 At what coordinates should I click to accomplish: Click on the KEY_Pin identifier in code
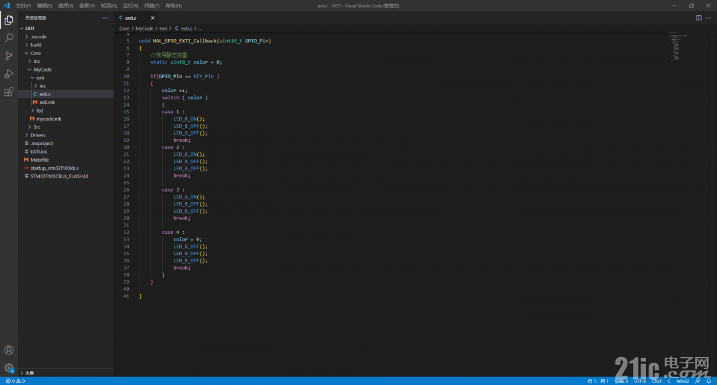coord(204,76)
